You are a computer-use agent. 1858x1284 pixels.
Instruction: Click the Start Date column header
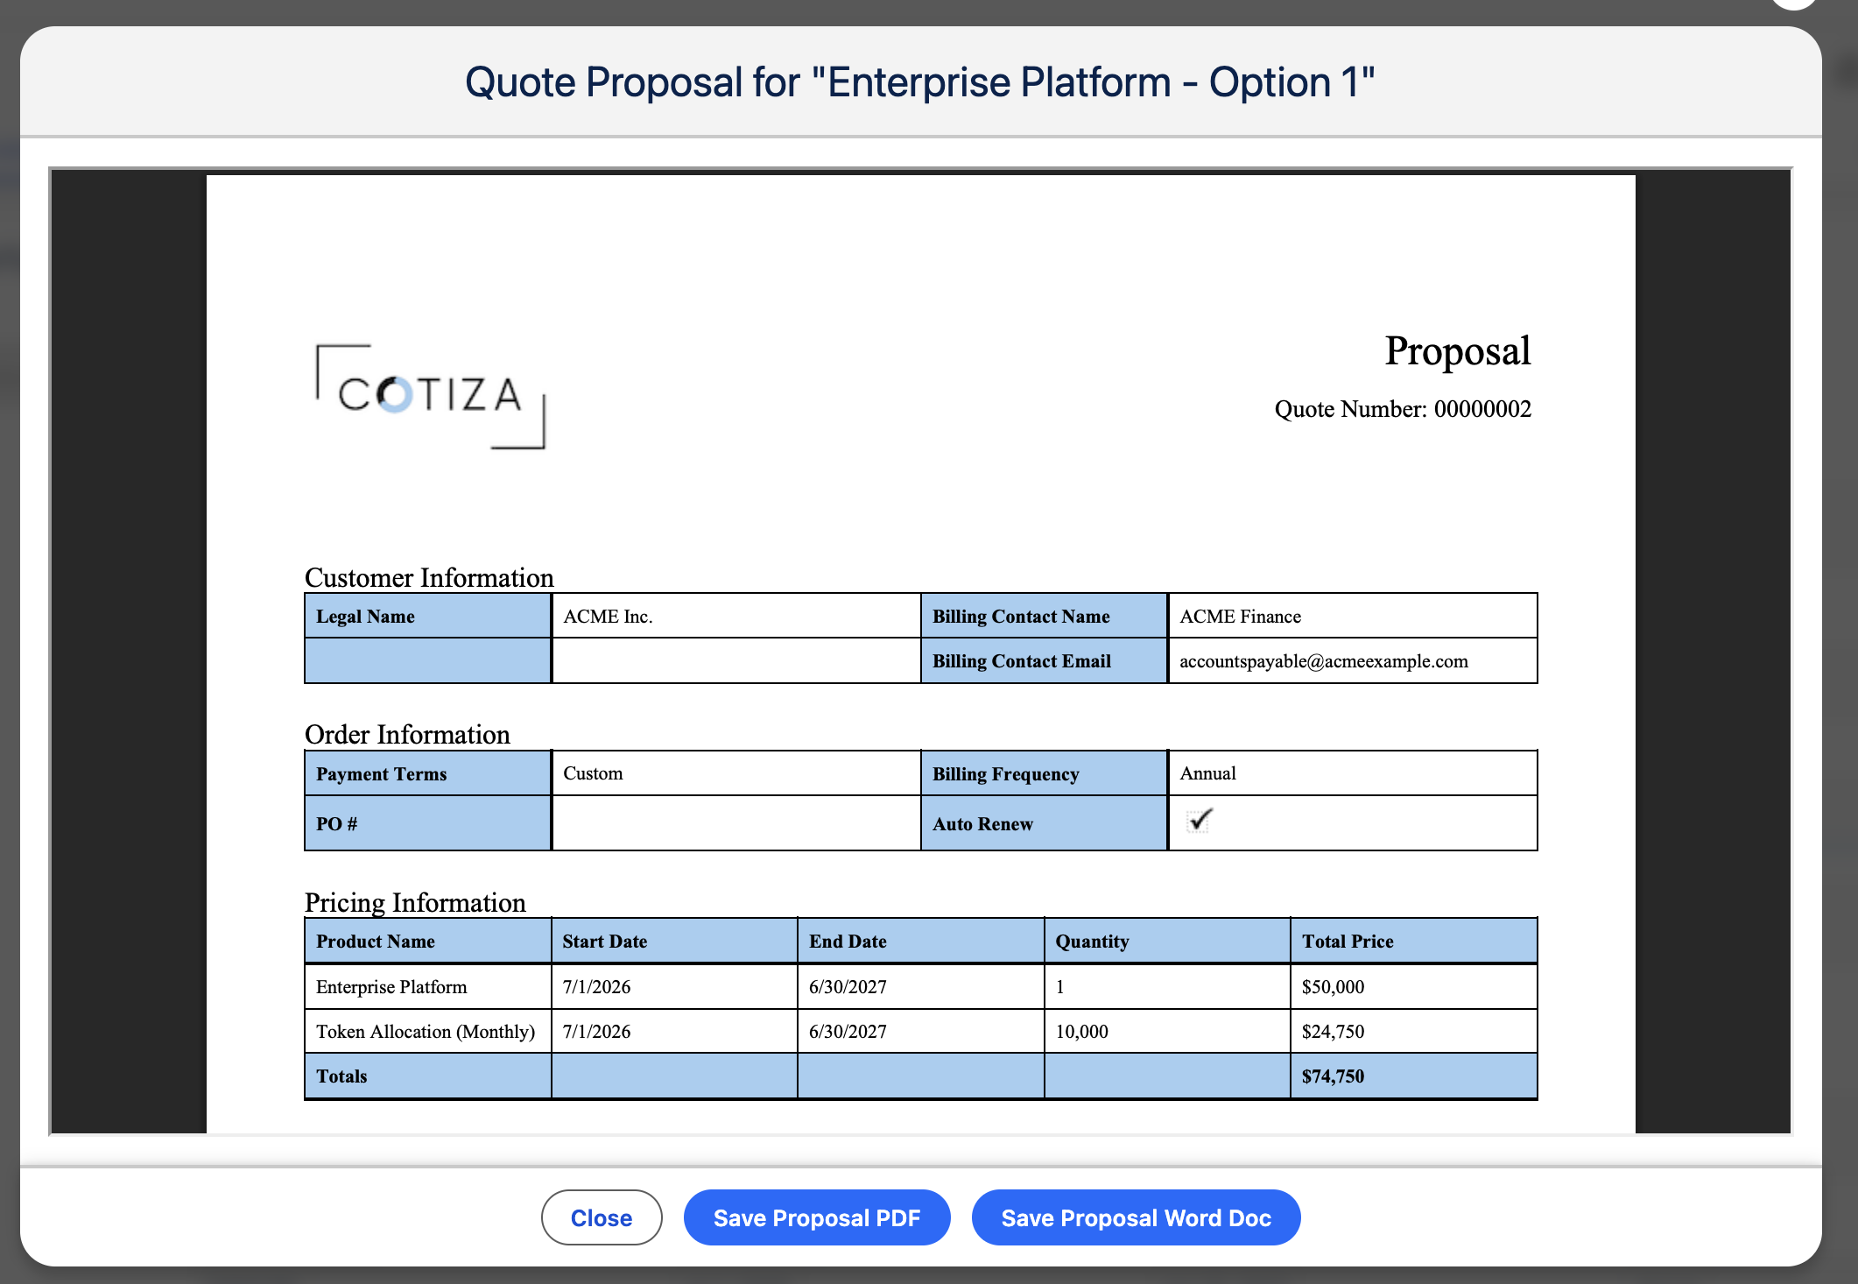pyautogui.click(x=675, y=942)
